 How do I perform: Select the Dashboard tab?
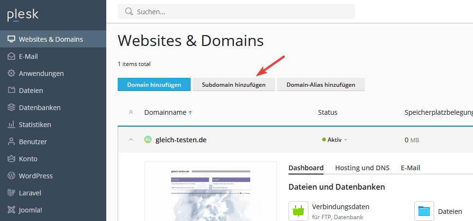pyautogui.click(x=306, y=168)
